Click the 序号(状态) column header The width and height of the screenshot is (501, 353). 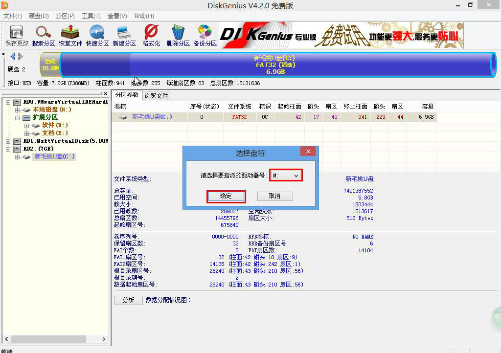(x=205, y=107)
